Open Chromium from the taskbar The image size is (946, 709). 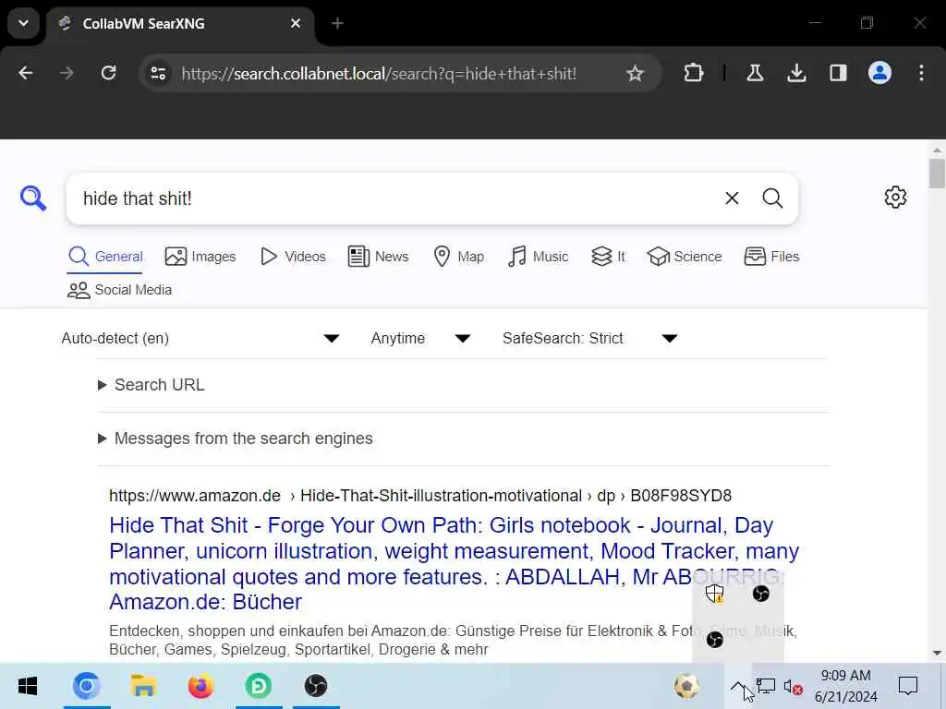pyautogui.click(x=87, y=686)
